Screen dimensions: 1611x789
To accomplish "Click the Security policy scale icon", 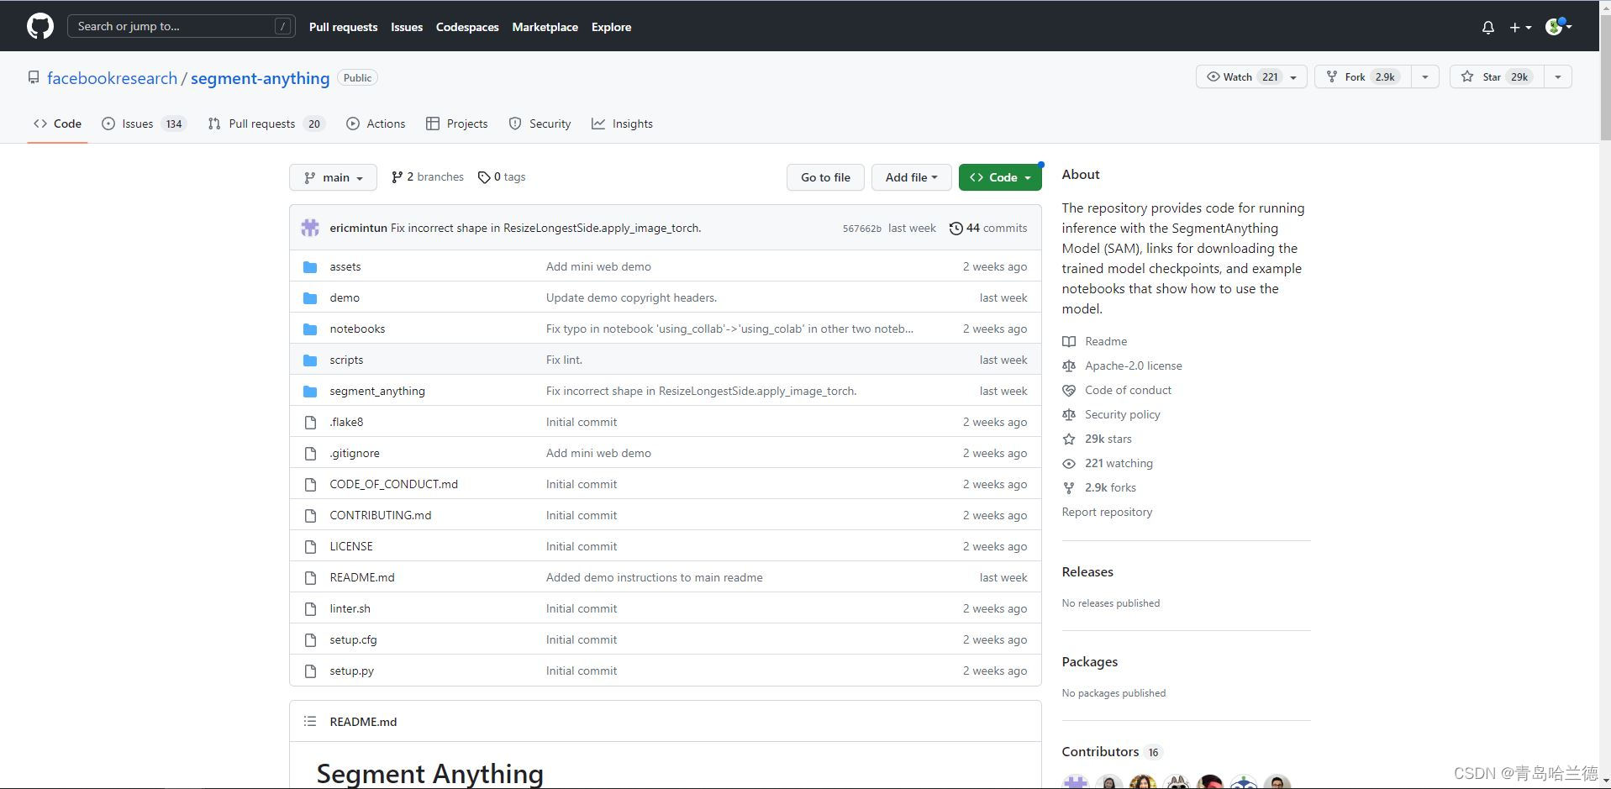I will click(1069, 414).
